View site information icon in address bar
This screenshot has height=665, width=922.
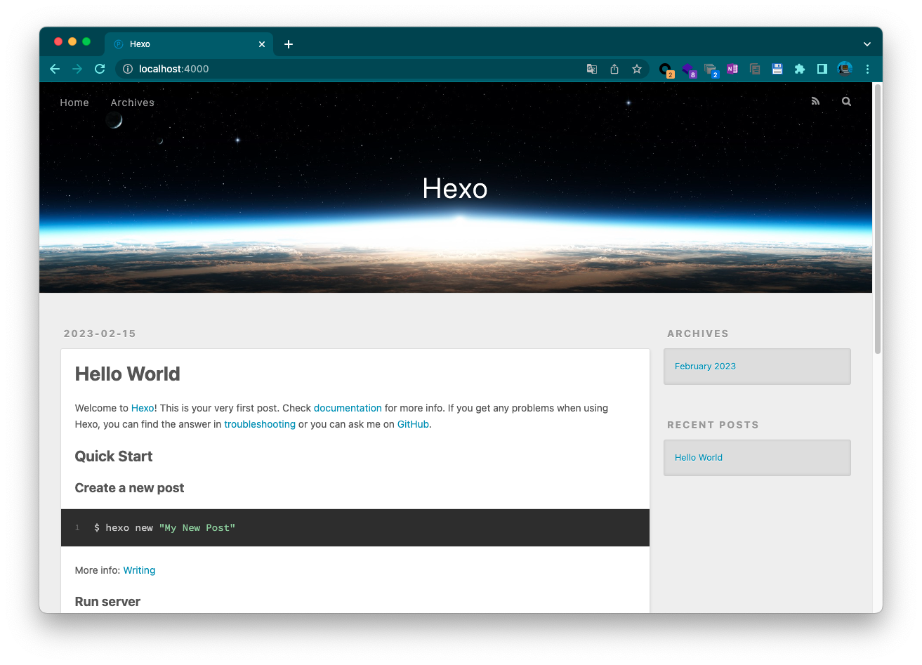(128, 69)
